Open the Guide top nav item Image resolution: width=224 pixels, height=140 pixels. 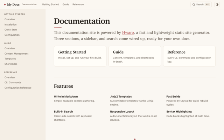click(66, 5)
